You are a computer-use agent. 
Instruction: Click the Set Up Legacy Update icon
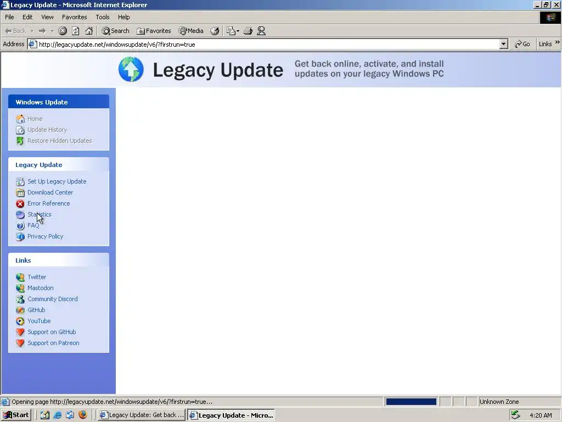[x=20, y=181]
